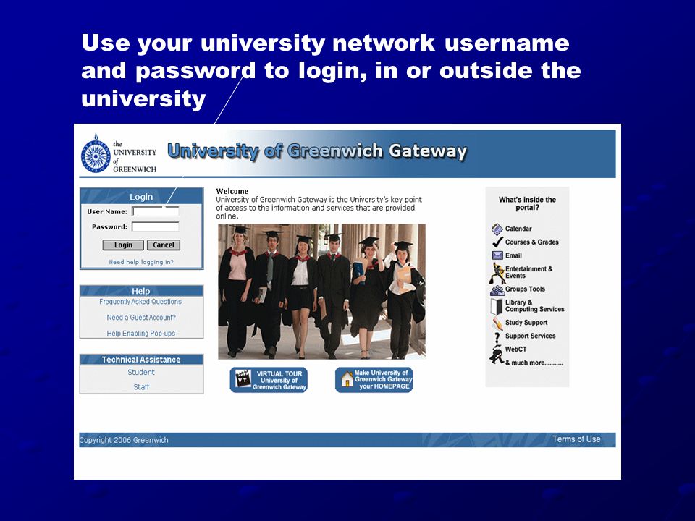Click the graduates group photo

[321, 292]
